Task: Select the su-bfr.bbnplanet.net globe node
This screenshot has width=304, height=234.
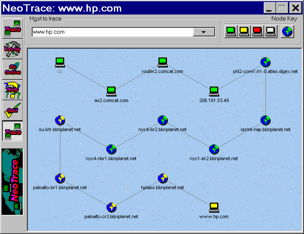Action: point(60,120)
